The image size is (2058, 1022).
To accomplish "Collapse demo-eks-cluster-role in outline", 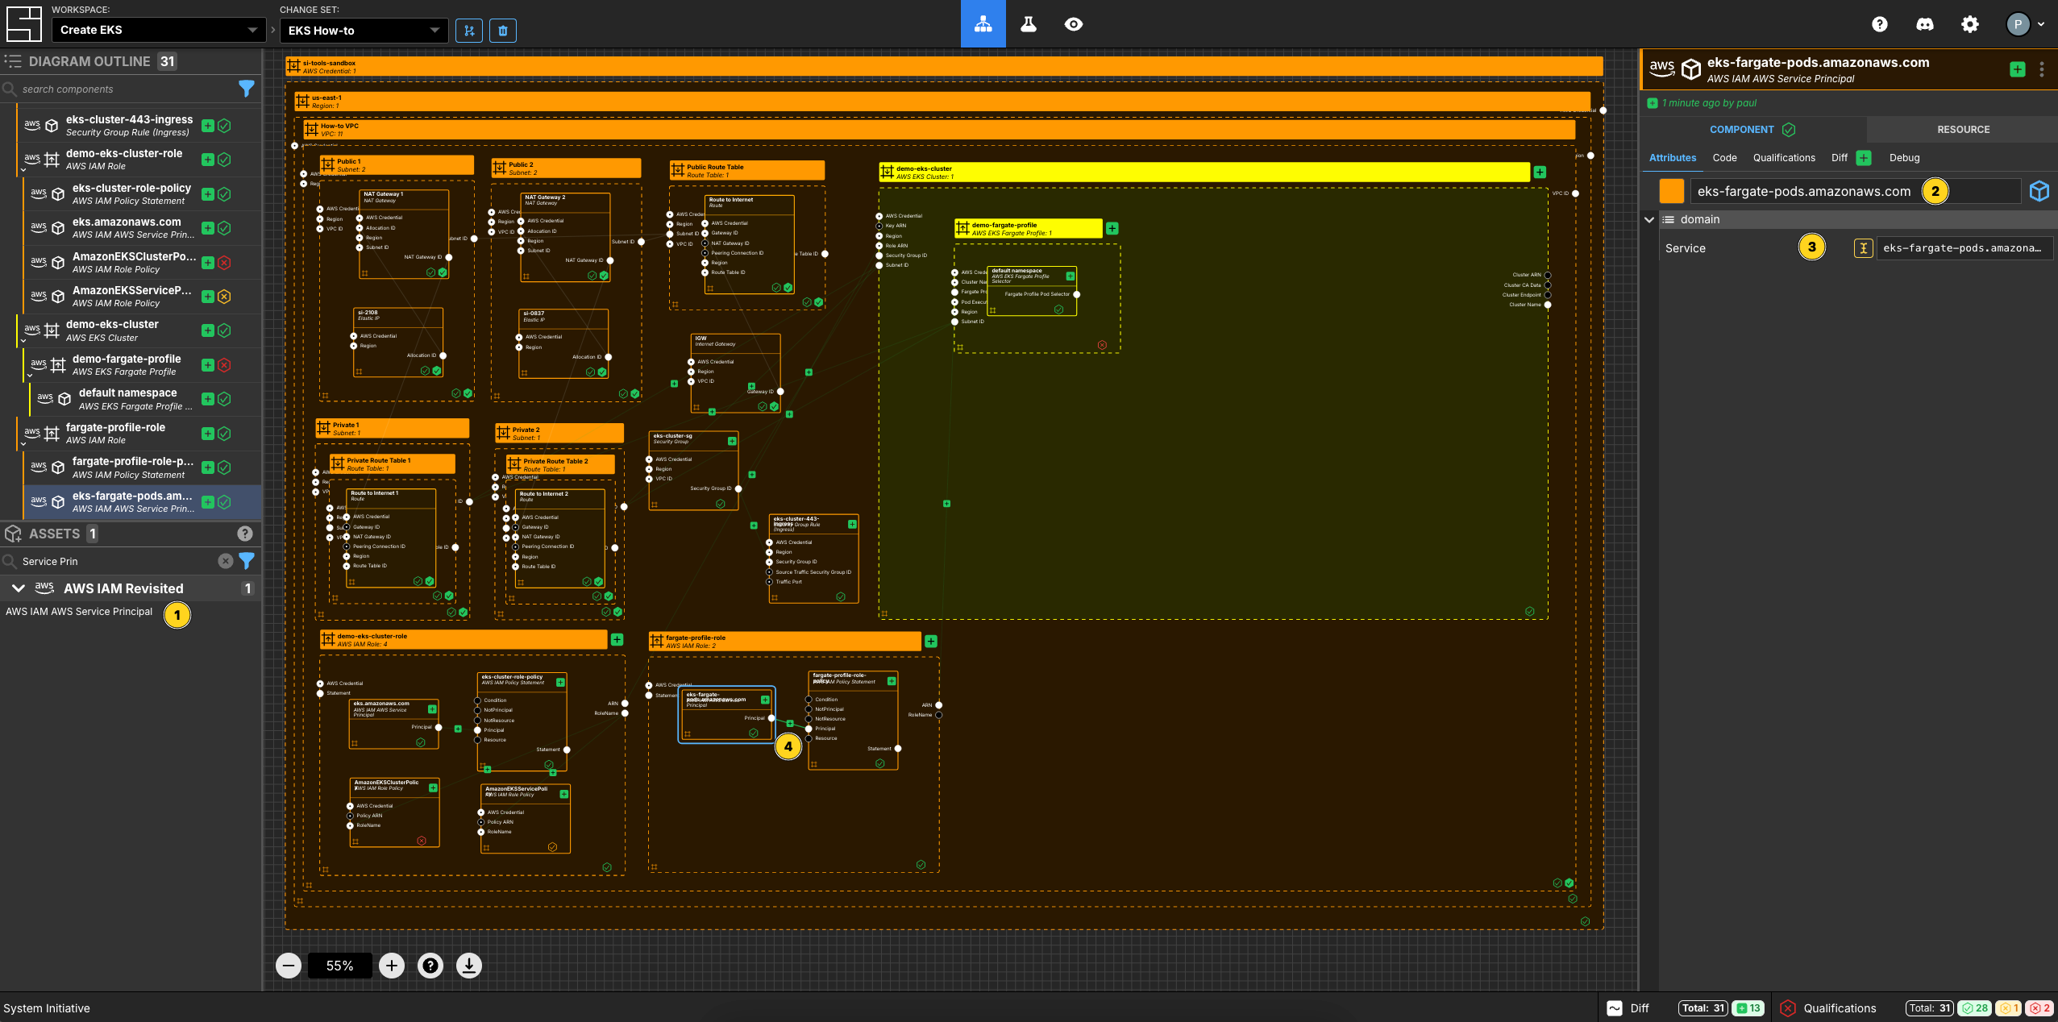I will [23, 171].
